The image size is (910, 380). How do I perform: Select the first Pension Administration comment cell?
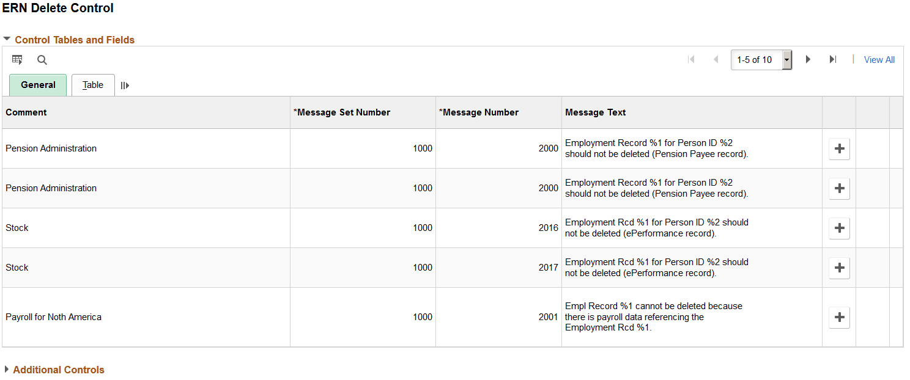(51, 148)
